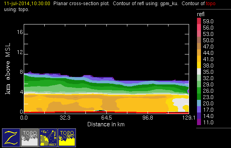Select the 11.0 magenta legend swatch
The width and height of the screenshot is (231, 148).
pyautogui.click(x=199, y=122)
